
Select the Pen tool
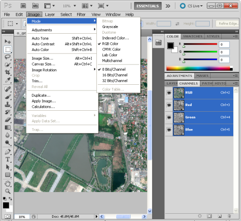[8, 152]
